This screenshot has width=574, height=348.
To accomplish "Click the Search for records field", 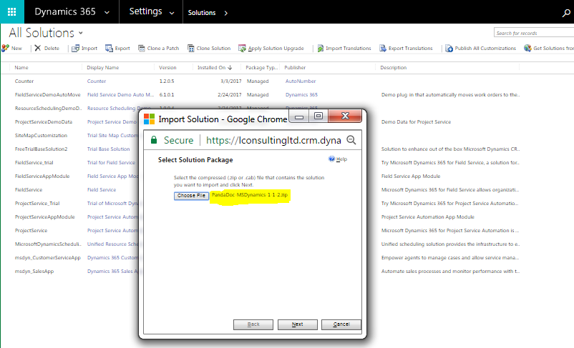I will (x=533, y=33).
